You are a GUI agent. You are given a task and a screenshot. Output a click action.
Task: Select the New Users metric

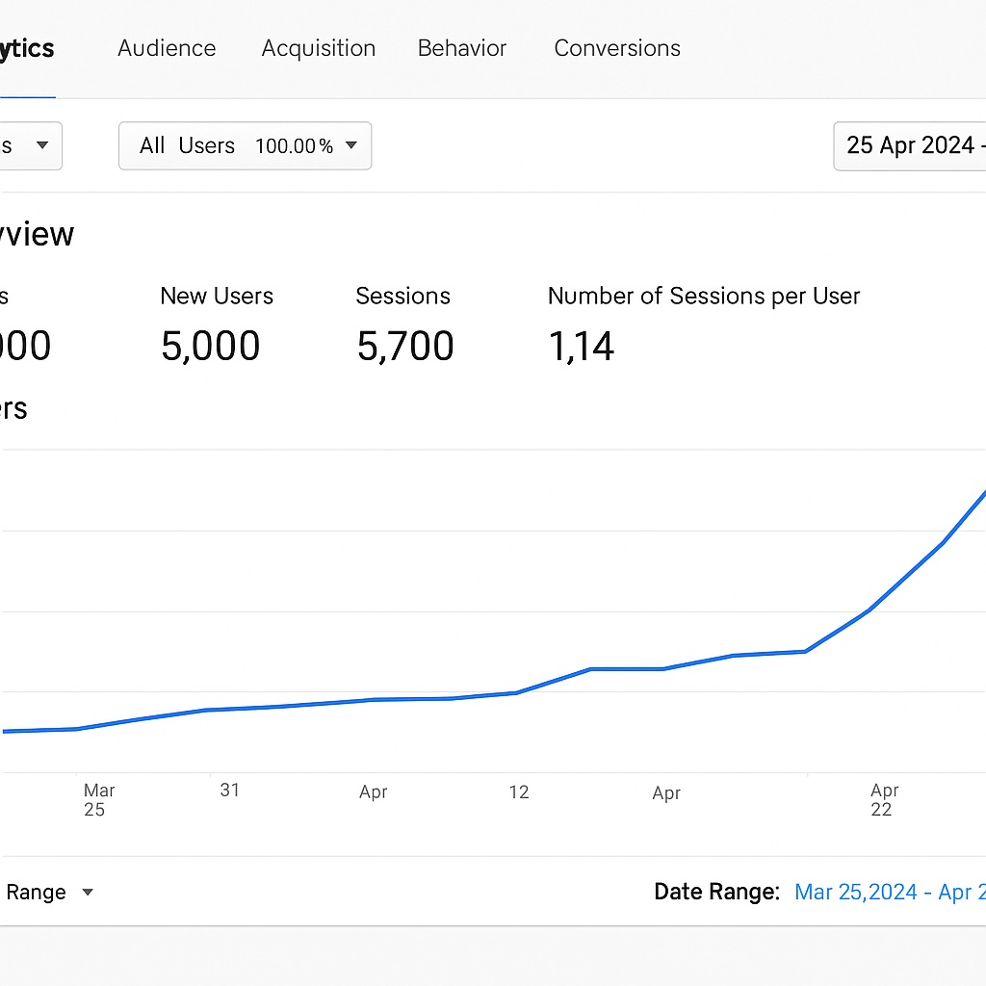216,296
